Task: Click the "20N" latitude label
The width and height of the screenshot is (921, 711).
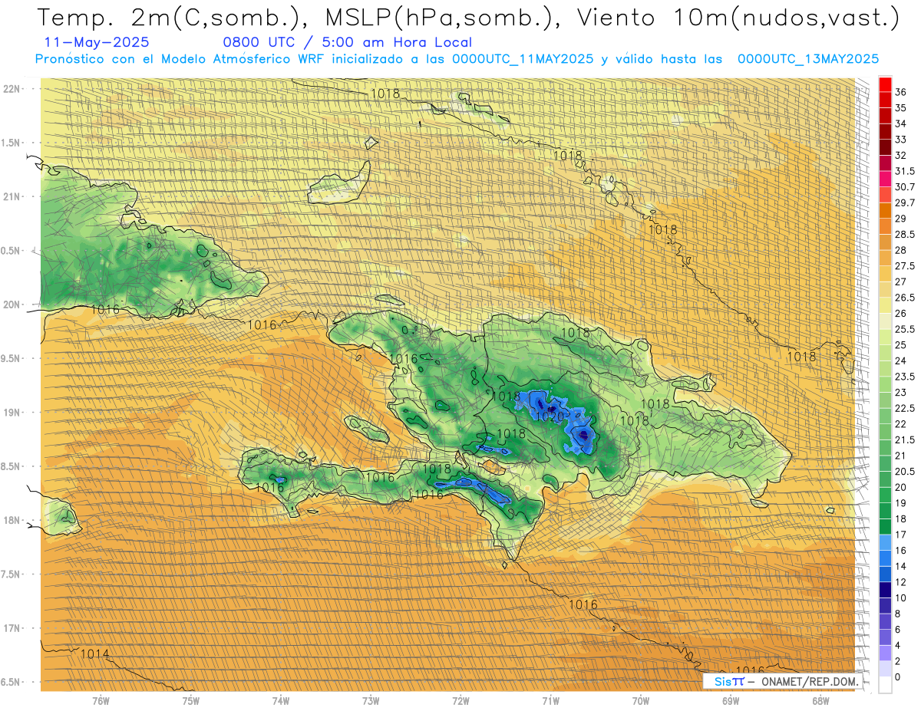Action: tap(11, 304)
